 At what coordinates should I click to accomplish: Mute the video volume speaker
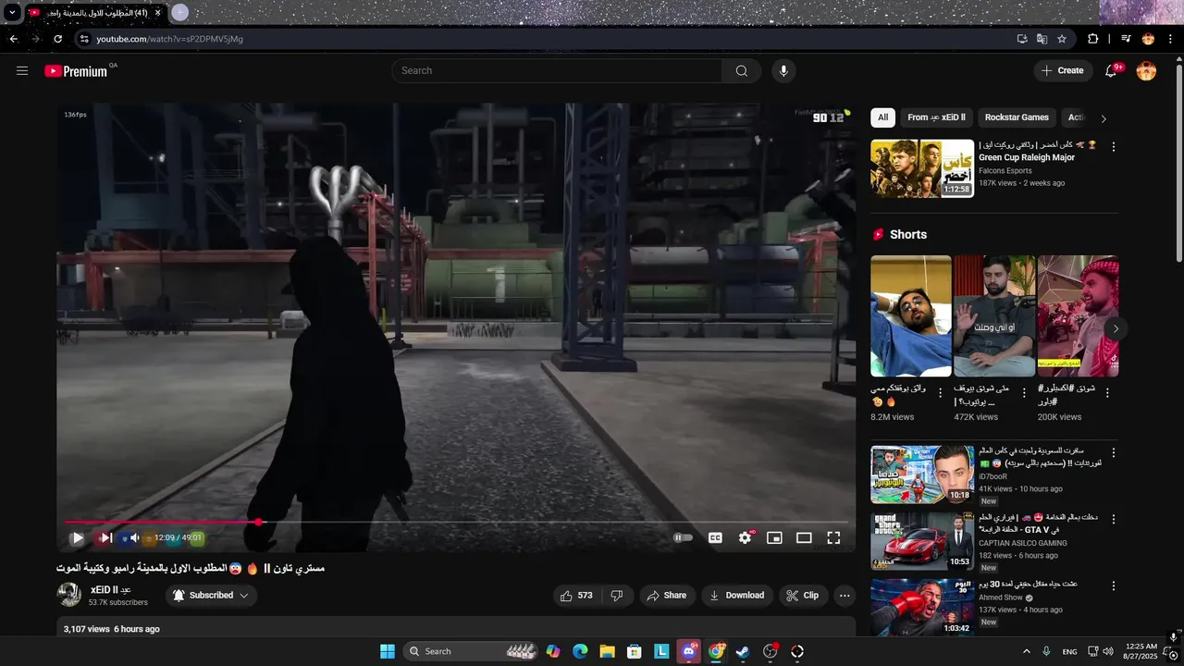tap(134, 537)
